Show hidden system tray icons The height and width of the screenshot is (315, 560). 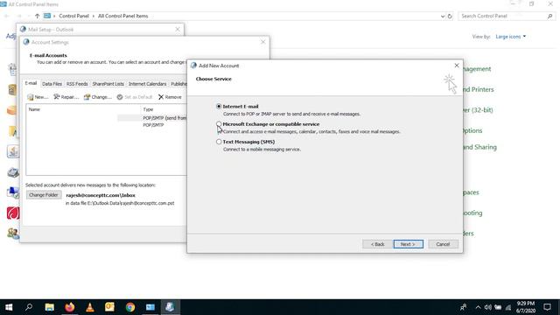click(x=478, y=307)
